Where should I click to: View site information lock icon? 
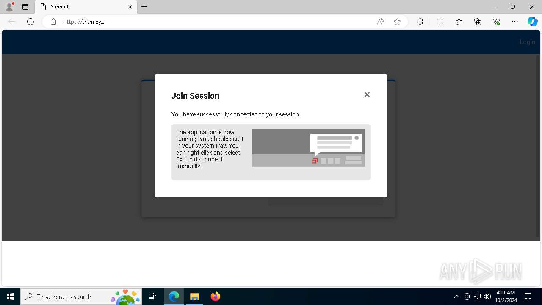53,22
